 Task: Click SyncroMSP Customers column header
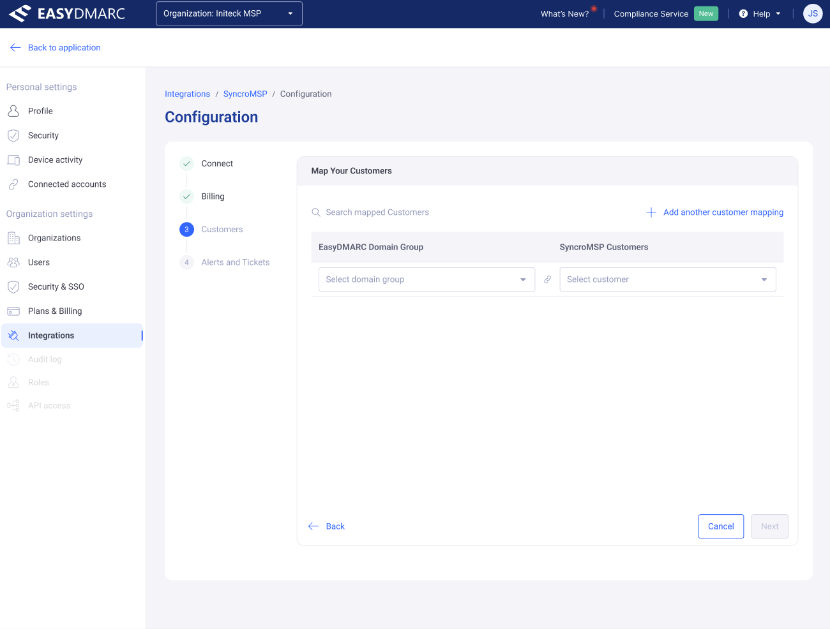(604, 247)
